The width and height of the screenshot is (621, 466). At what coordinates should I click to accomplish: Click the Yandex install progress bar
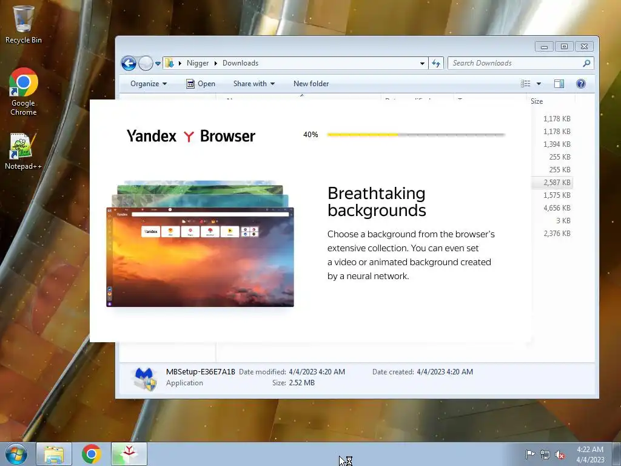[416, 135]
